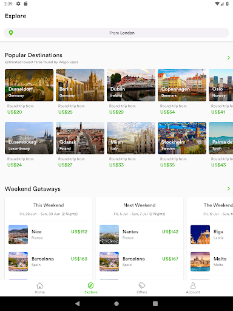The width and height of the screenshot is (233, 311).
Task: Select Barcelona US$167 under Next Weekend
Action: click(x=140, y=262)
